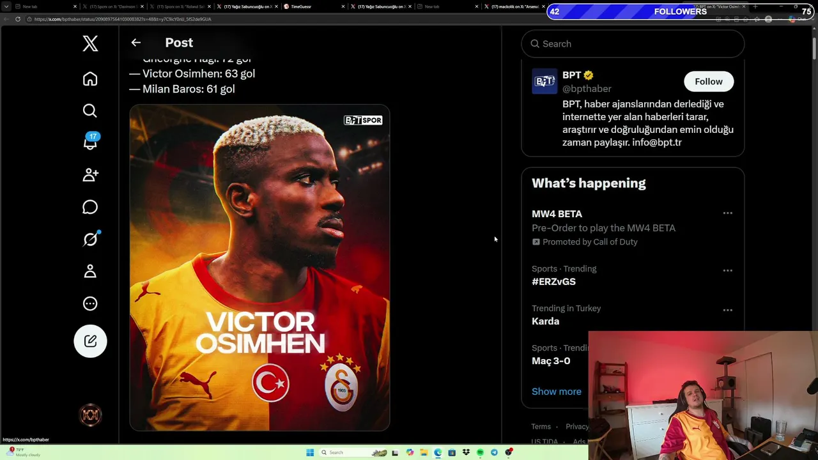Viewport: 818px width, 460px height.
Task: Open Spotify from the taskbar
Action: pos(480,452)
